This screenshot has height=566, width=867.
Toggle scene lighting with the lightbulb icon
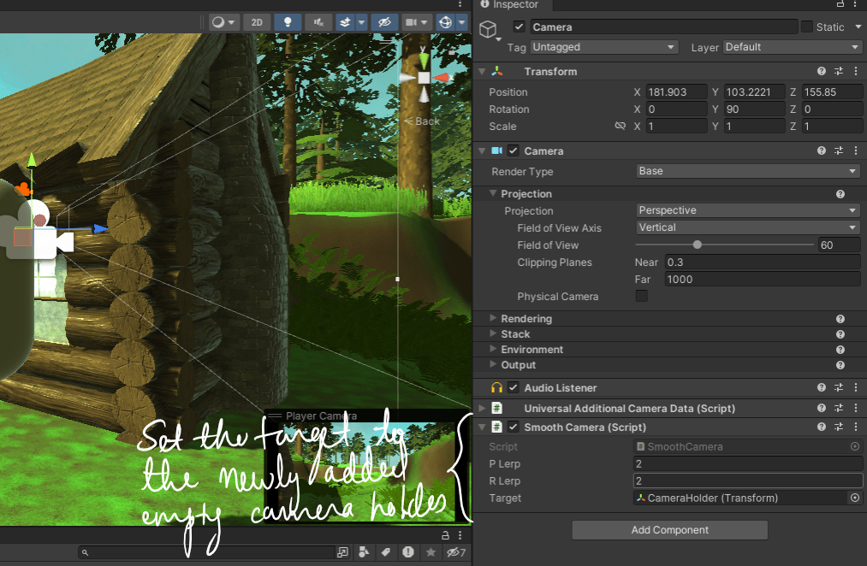tap(288, 22)
